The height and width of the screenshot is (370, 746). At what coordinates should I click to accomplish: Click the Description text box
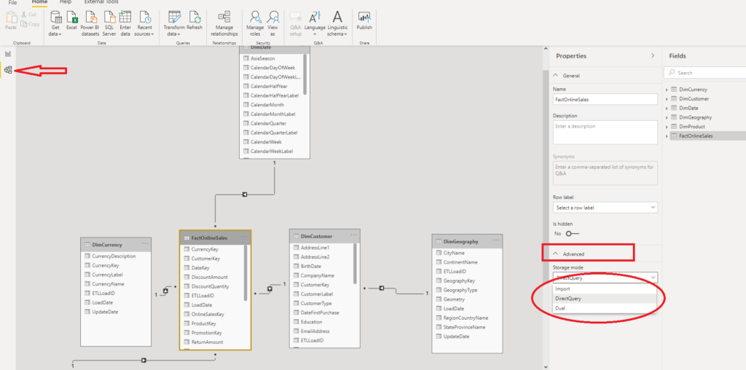605,132
